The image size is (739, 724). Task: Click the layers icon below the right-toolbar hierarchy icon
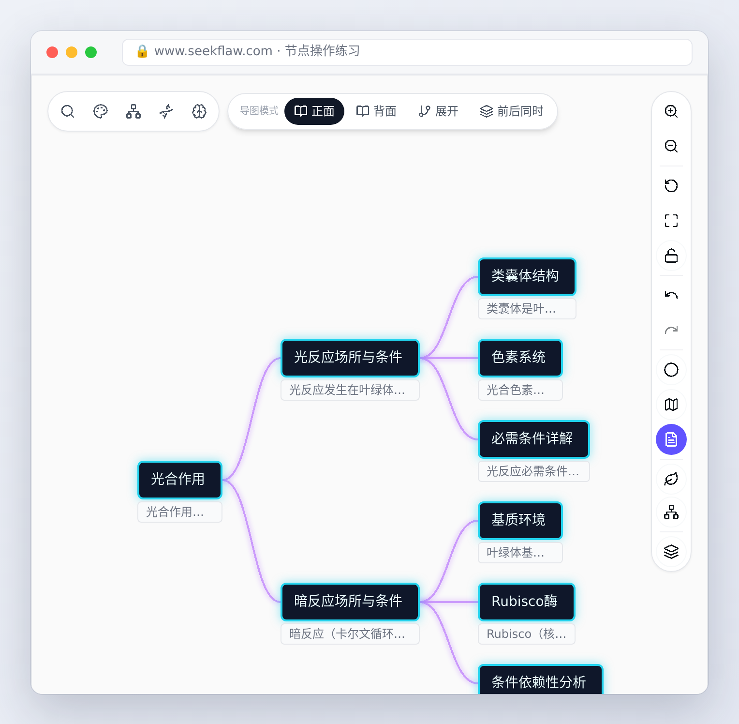click(x=671, y=552)
